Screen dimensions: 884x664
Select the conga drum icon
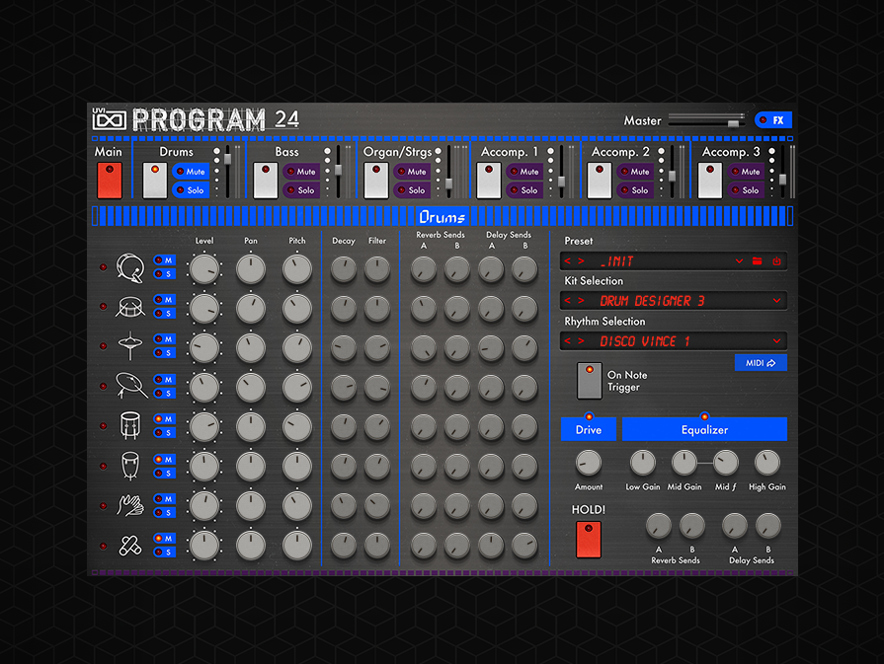[x=130, y=466]
